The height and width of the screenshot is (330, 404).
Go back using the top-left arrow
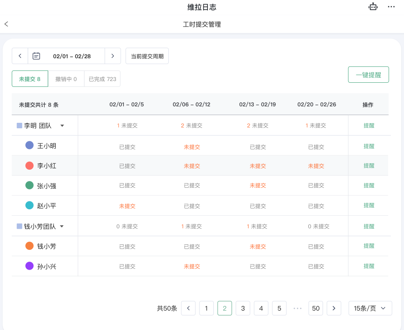tap(6, 24)
